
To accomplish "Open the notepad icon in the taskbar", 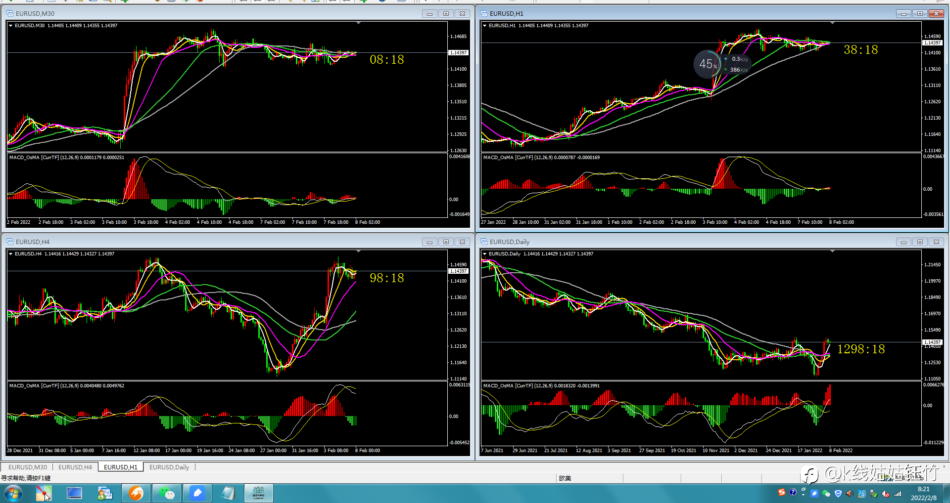I will coord(228,493).
